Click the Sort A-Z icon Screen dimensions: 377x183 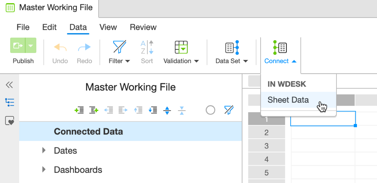tap(147, 47)
